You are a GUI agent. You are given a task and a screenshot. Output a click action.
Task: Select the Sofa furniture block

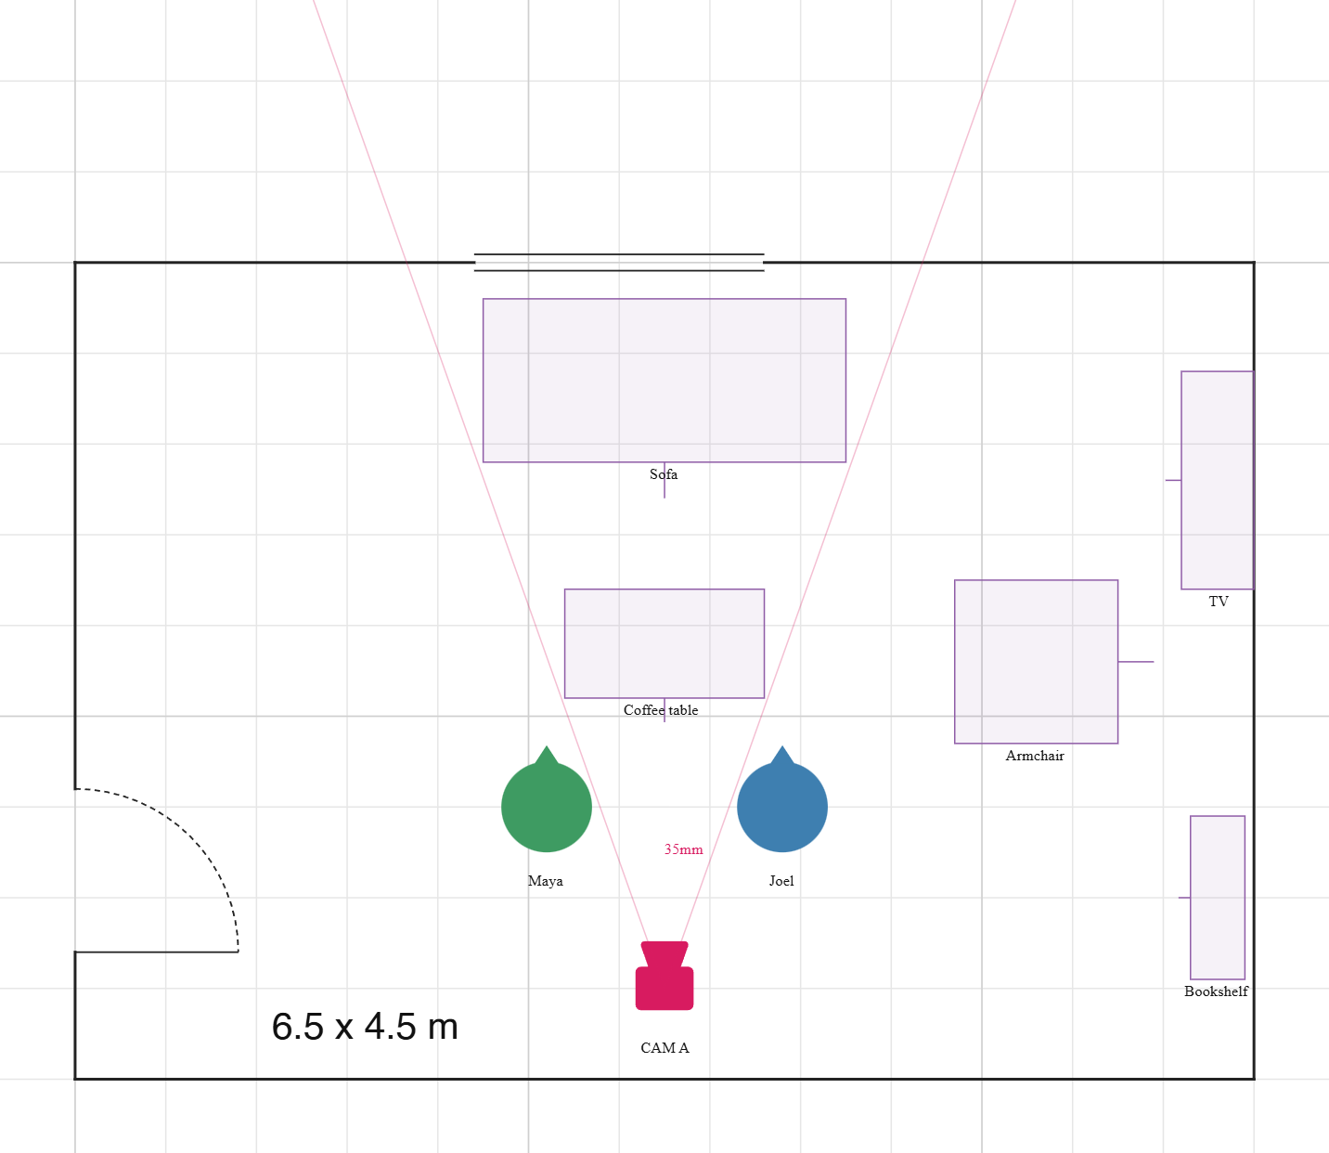pos(664,381)
